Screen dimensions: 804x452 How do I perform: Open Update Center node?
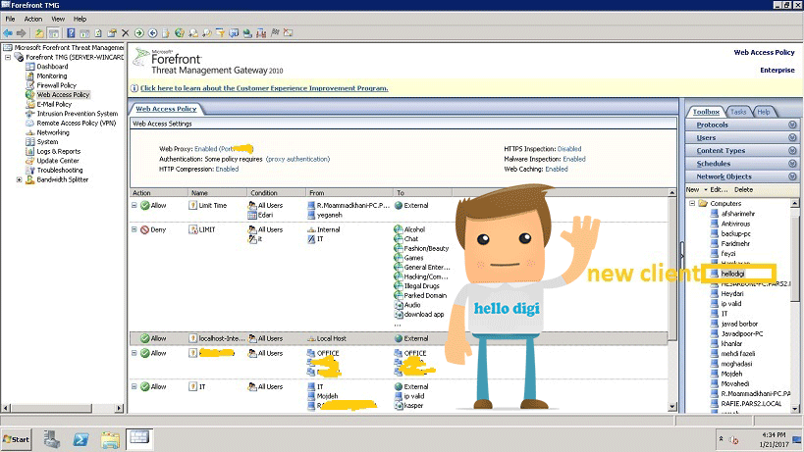(x=57, y=161)
